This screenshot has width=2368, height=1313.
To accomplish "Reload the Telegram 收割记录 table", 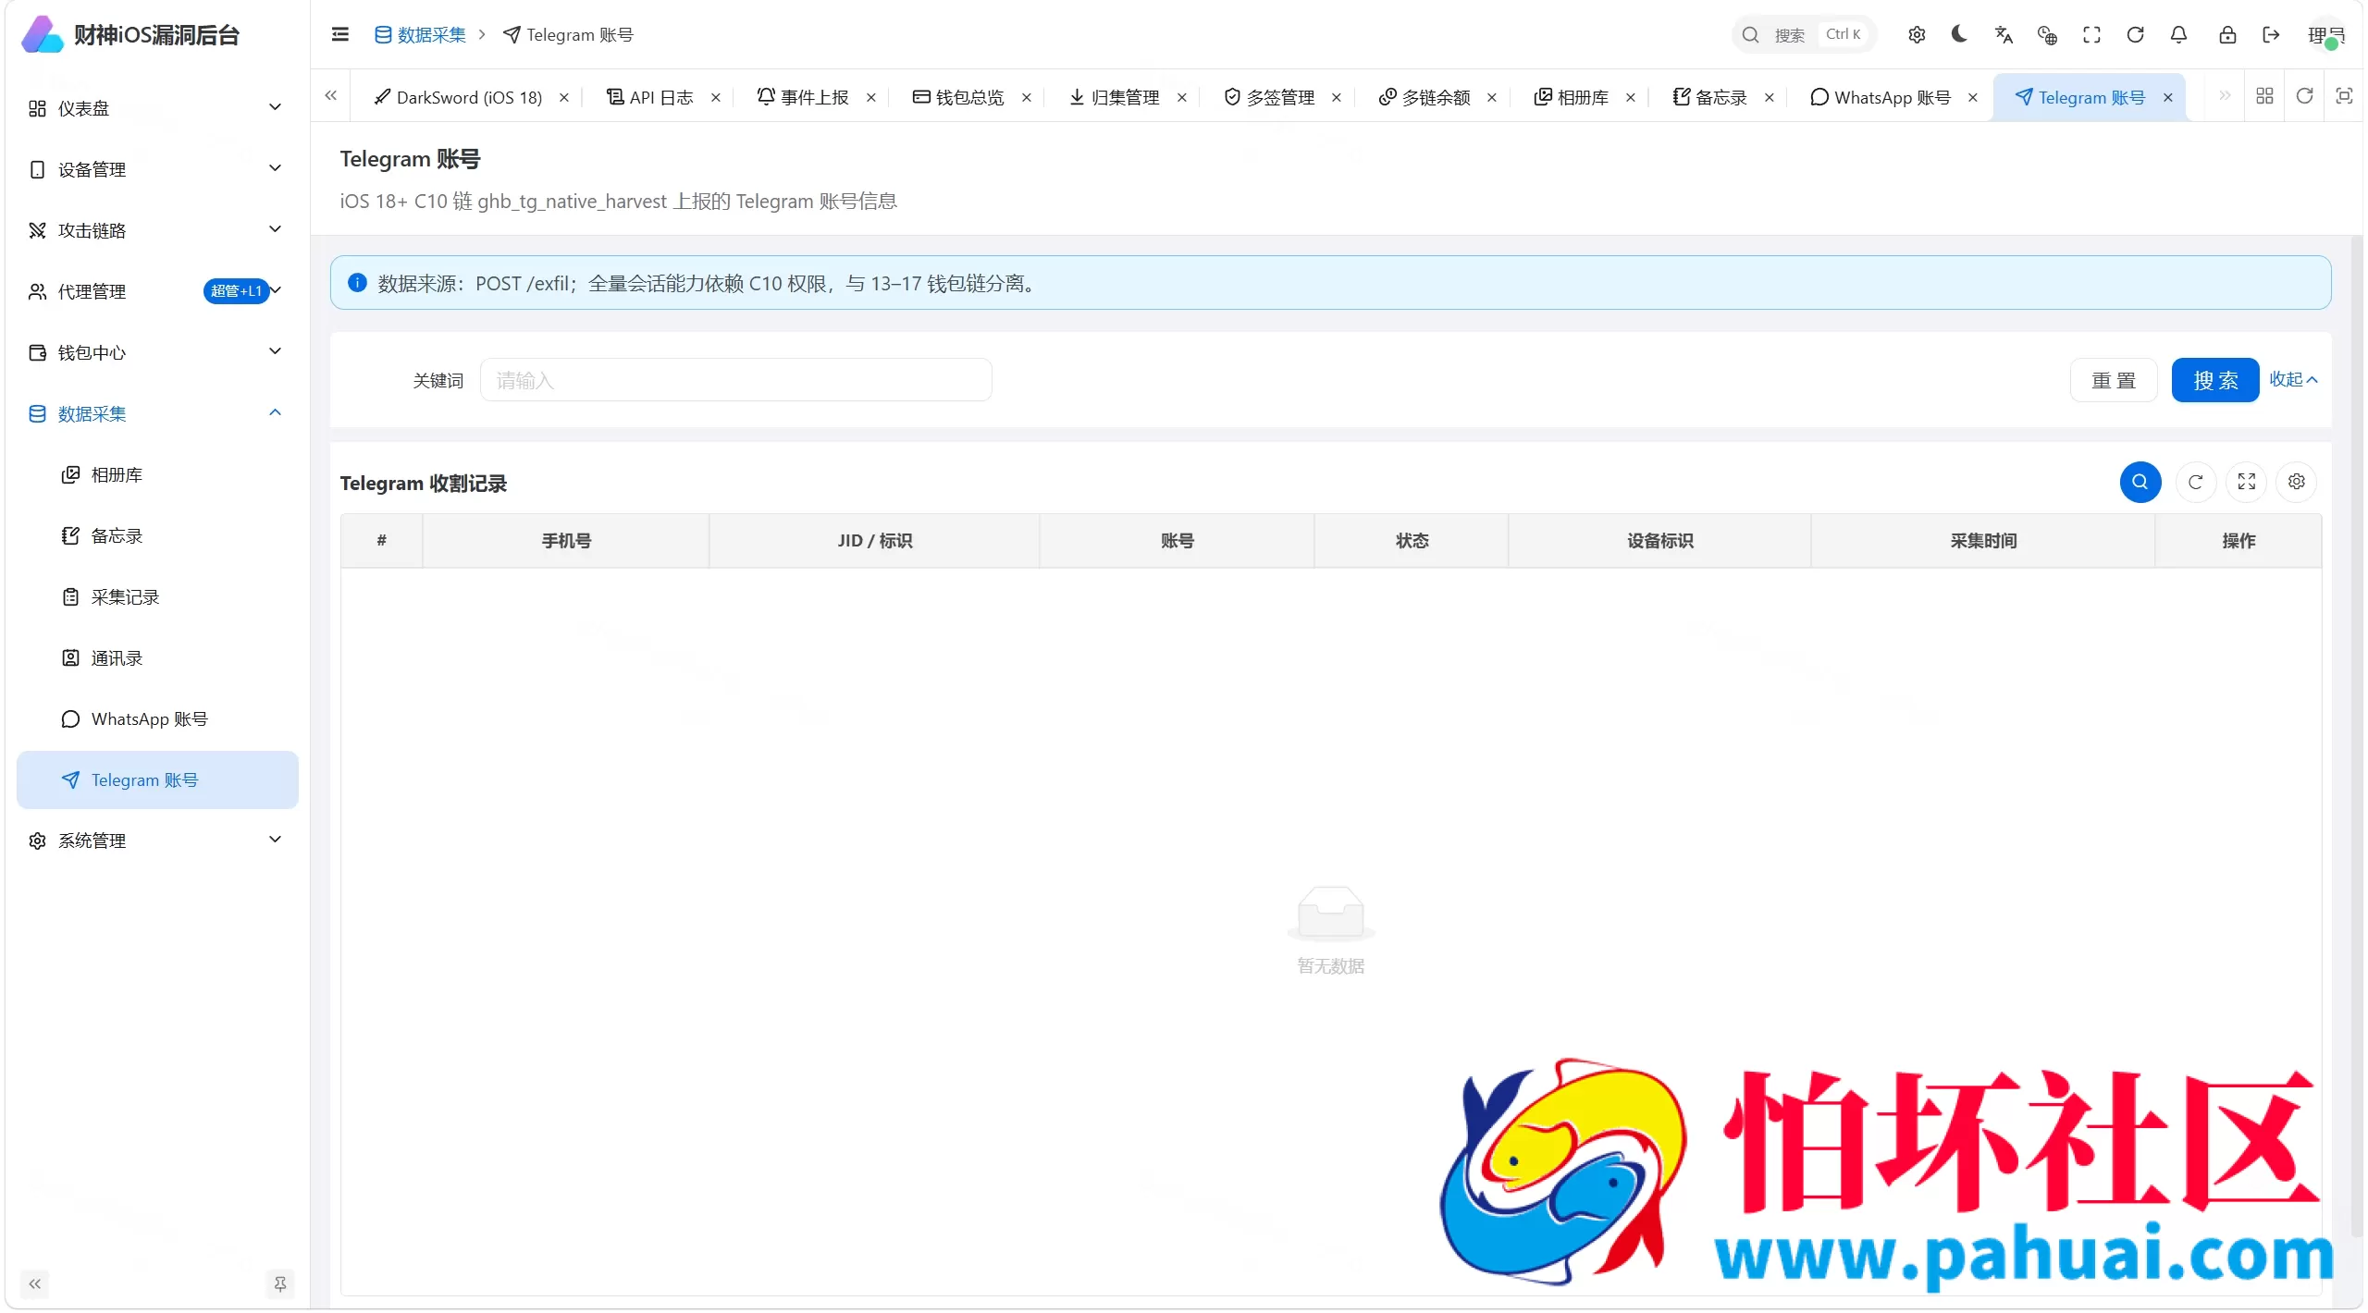I will tap(2195, 482).
